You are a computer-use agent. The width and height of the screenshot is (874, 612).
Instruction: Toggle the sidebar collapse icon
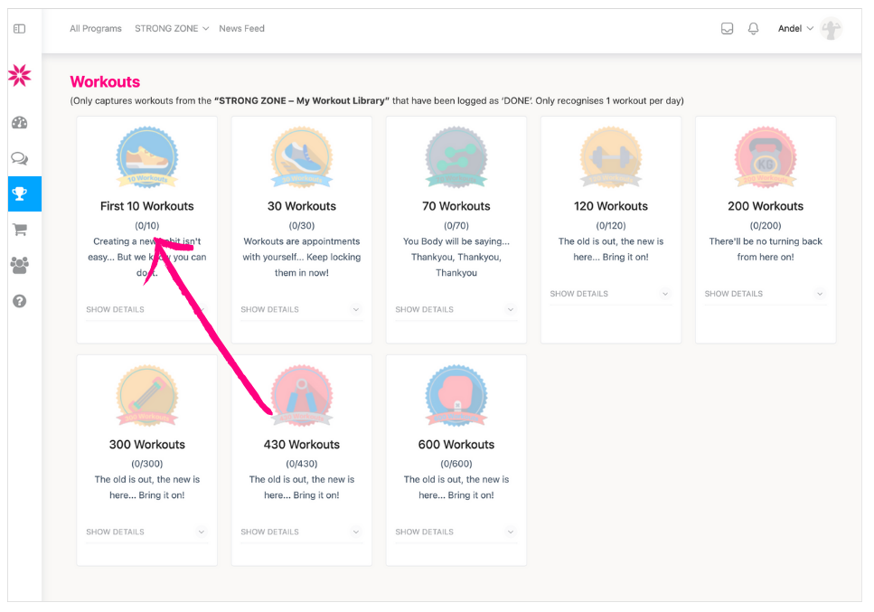[x=19, y=29]
